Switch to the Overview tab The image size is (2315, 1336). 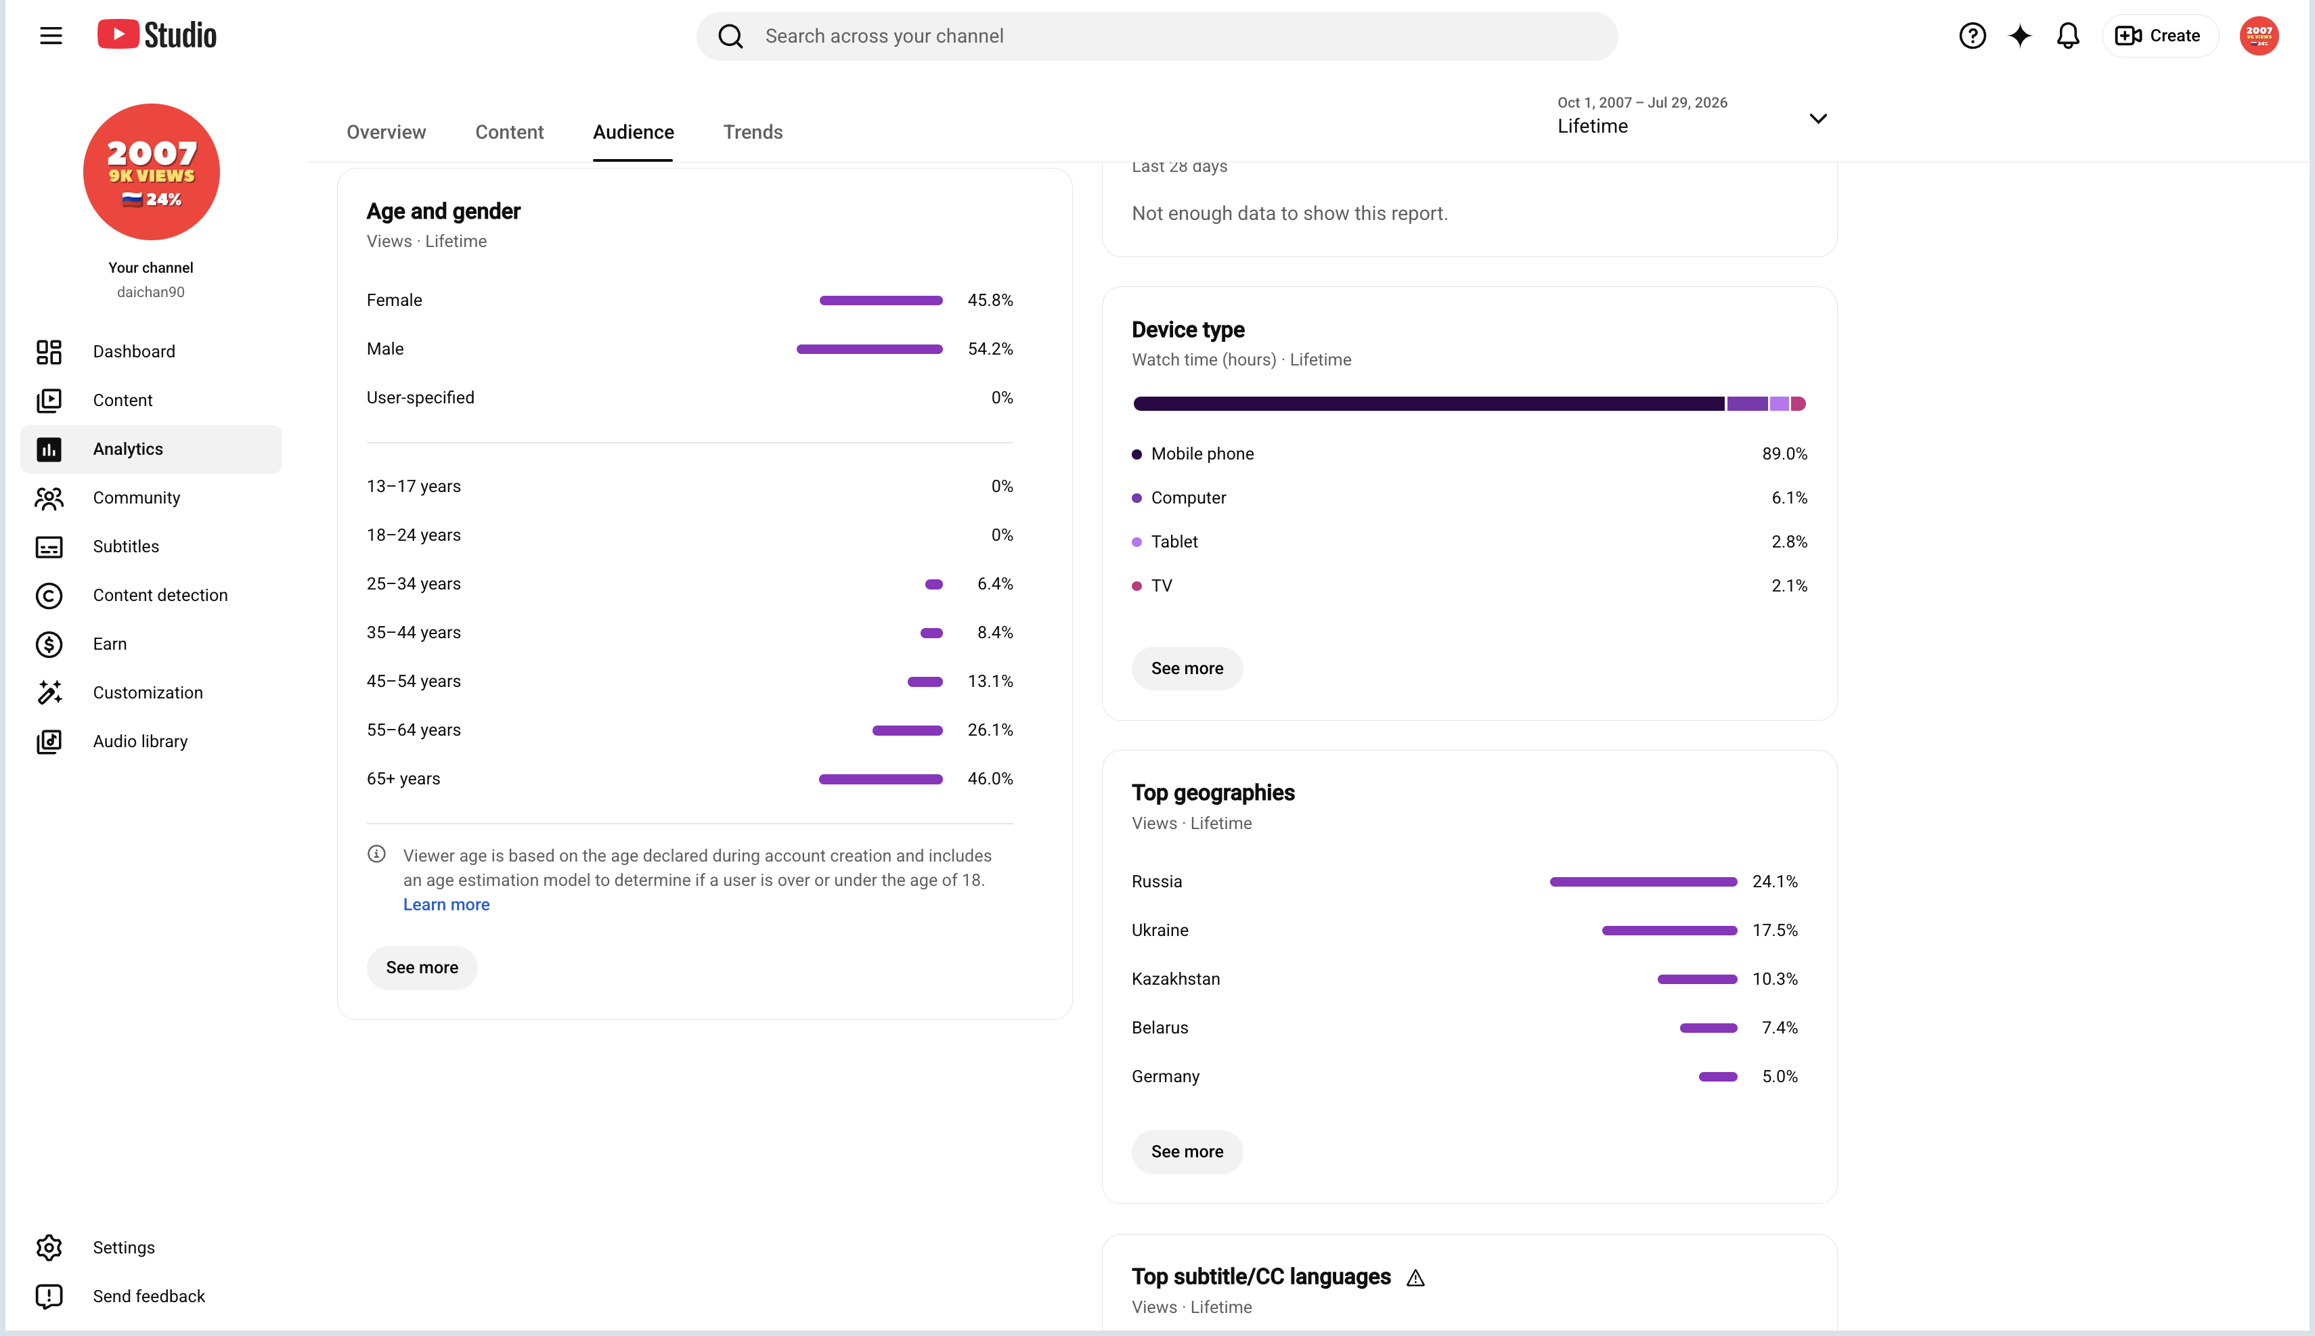pyautogui.click(x=387, y=132)
